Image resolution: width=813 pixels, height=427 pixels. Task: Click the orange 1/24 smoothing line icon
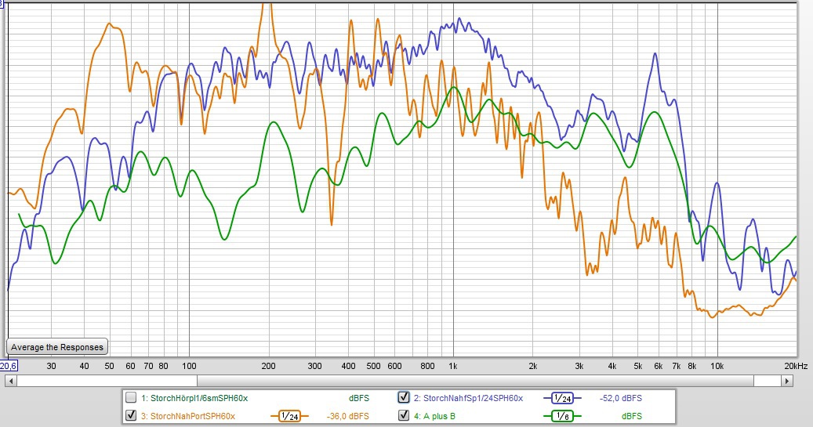(x=290, y=416)
